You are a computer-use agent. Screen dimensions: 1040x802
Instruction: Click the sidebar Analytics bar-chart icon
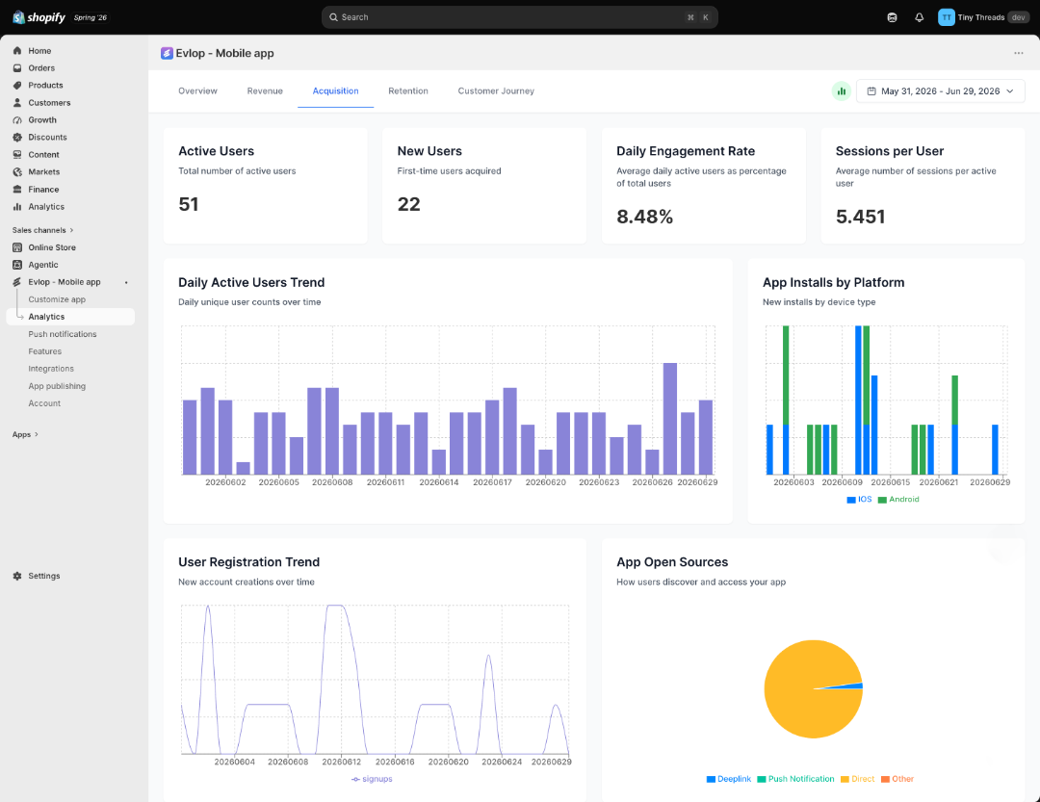click(x=17, y=206)
